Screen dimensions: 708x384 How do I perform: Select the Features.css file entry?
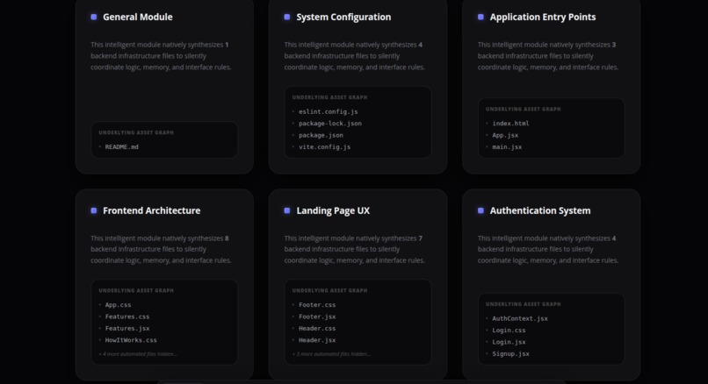pyautogui.click(x=127, y=316)
